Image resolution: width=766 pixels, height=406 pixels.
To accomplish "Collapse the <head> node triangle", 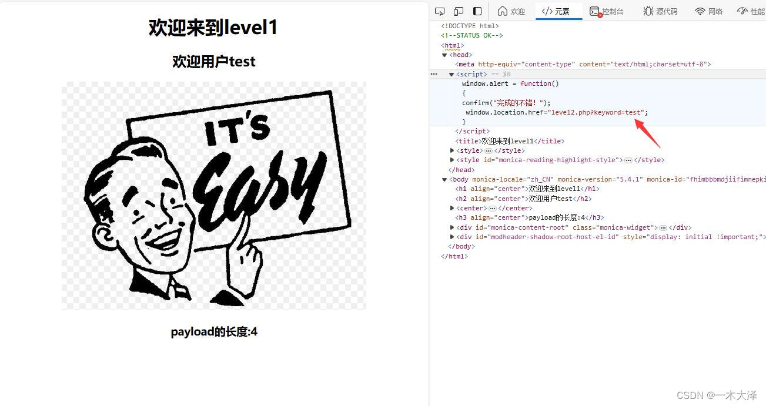I will [x=445, y=55].
